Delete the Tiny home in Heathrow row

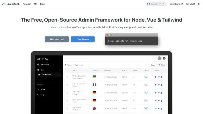coord(162,109)
